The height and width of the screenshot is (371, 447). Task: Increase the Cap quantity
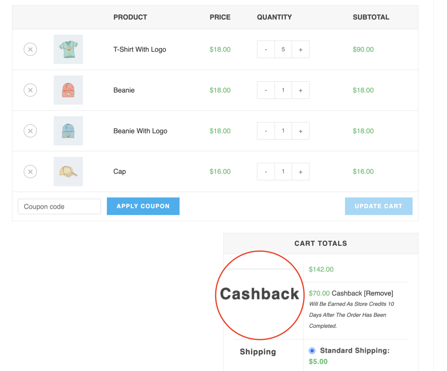point(300,172)
